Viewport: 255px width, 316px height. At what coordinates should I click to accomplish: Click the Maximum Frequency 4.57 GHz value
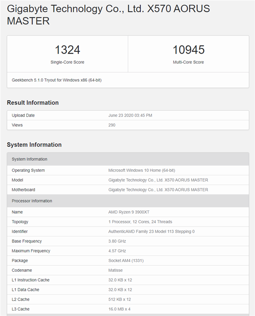point(117,251)
